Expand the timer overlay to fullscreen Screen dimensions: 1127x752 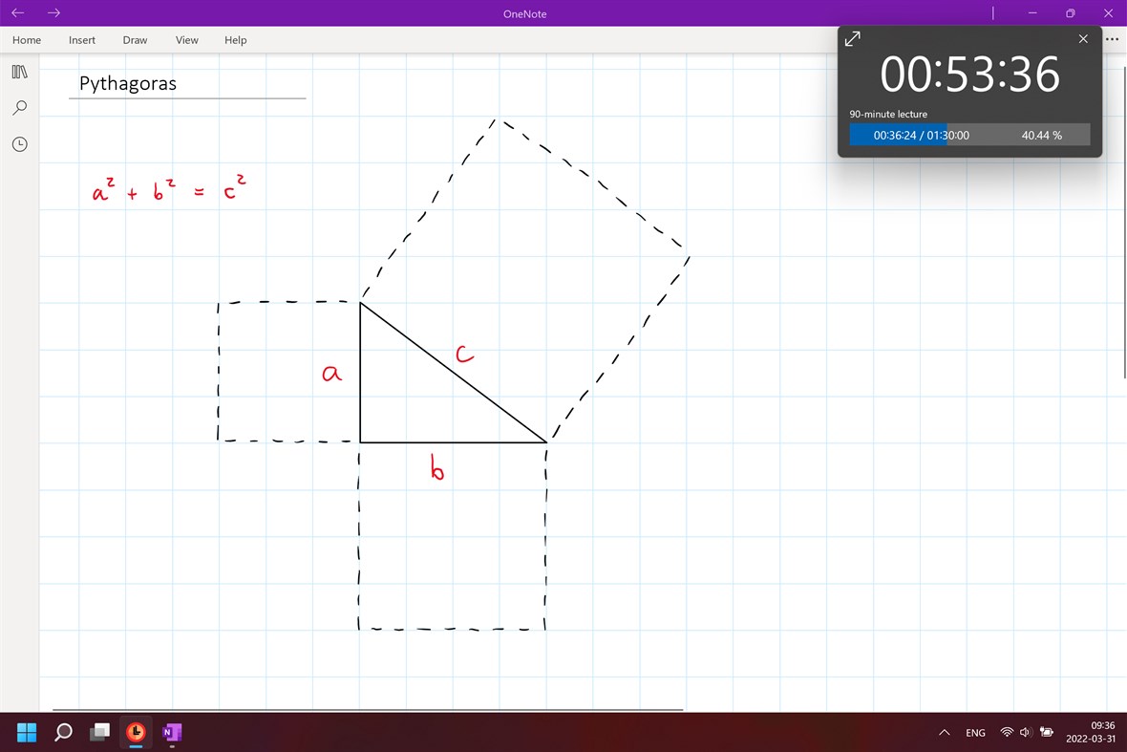click(x=851, y=38)
